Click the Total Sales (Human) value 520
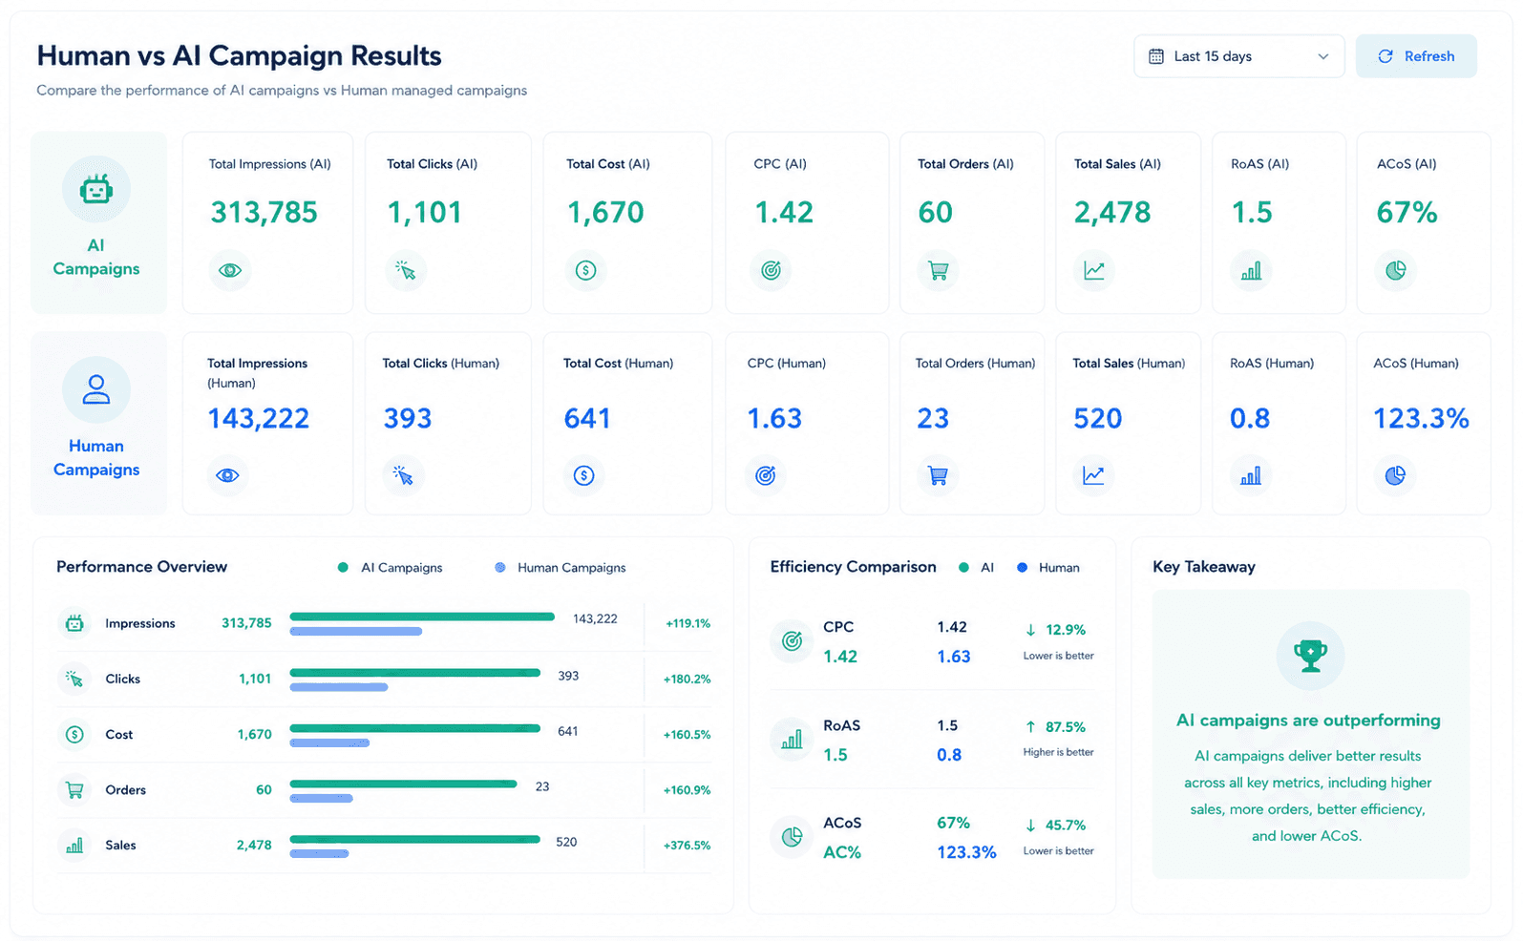The width and height of the screenshot is (1523, 941). pos(1098,419)
